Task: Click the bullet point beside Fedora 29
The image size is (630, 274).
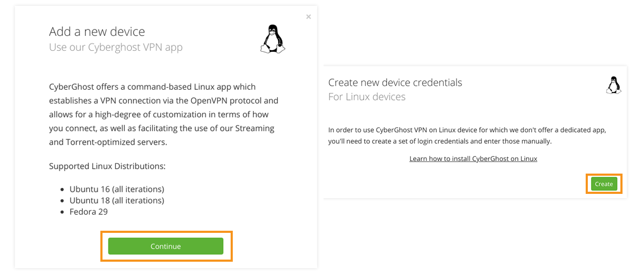Action: [62, 212]
